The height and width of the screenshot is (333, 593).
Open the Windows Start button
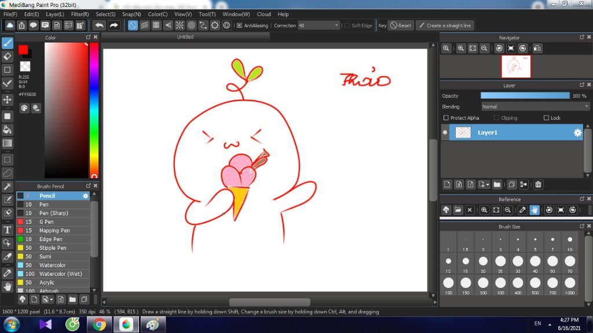pos(12,325)
